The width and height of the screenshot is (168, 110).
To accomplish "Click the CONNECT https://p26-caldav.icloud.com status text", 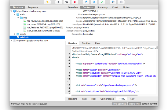I will point(29,104).
